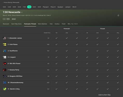Switch to the Tote tab
Viewport: 123px width, 97px height.
51,24
